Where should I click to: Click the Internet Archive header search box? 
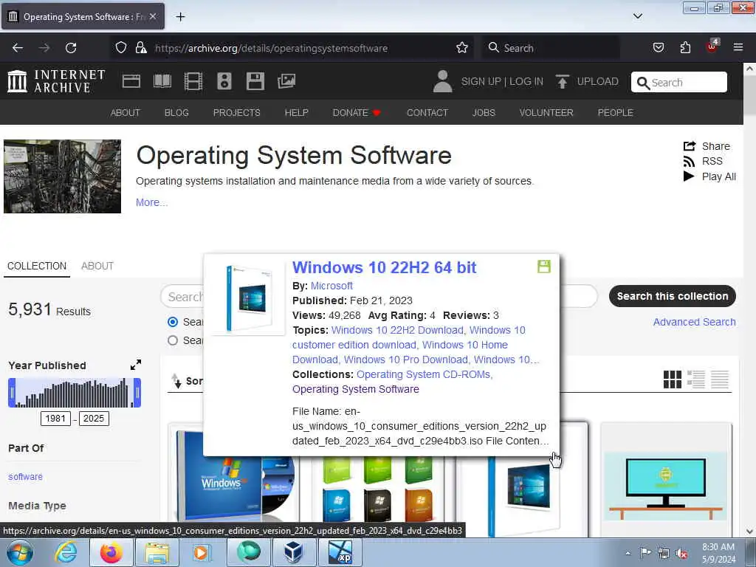pos(679,82)
